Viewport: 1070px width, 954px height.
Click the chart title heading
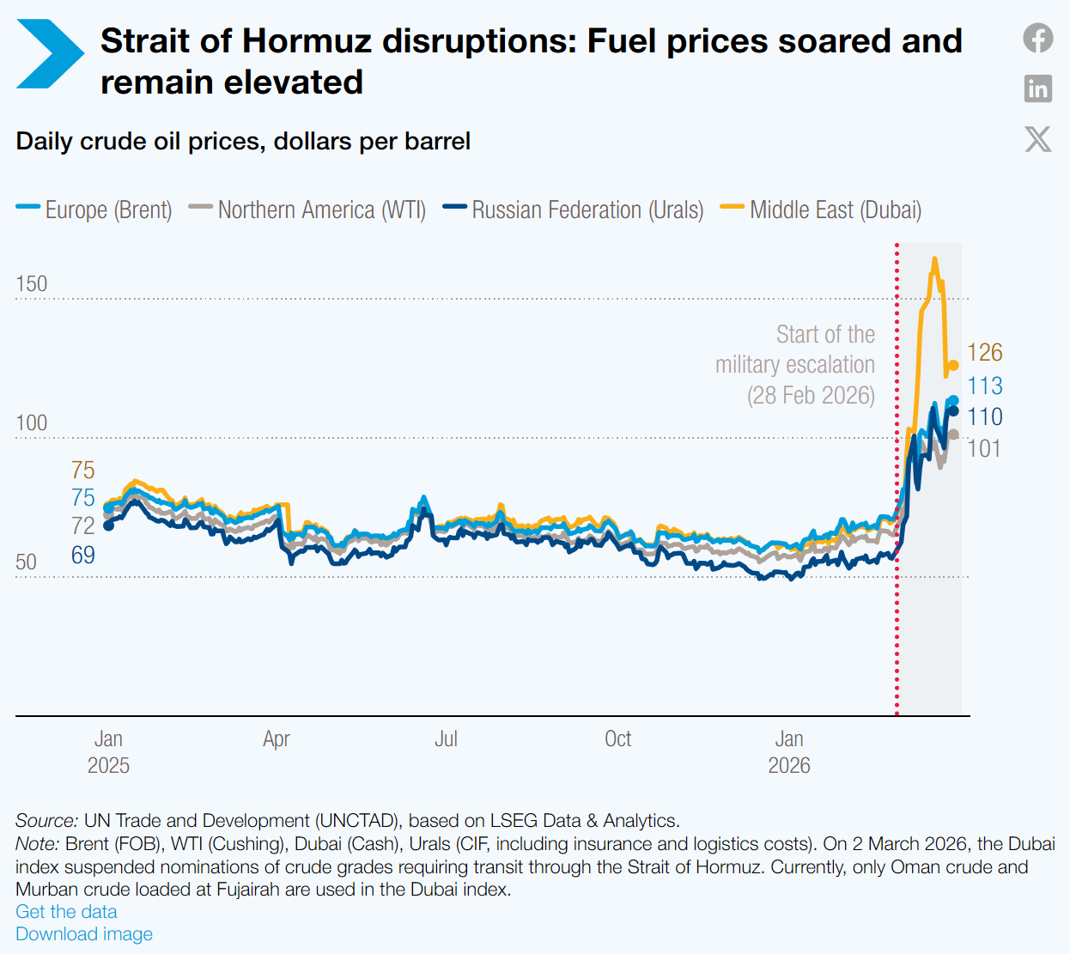pos(532,61)
